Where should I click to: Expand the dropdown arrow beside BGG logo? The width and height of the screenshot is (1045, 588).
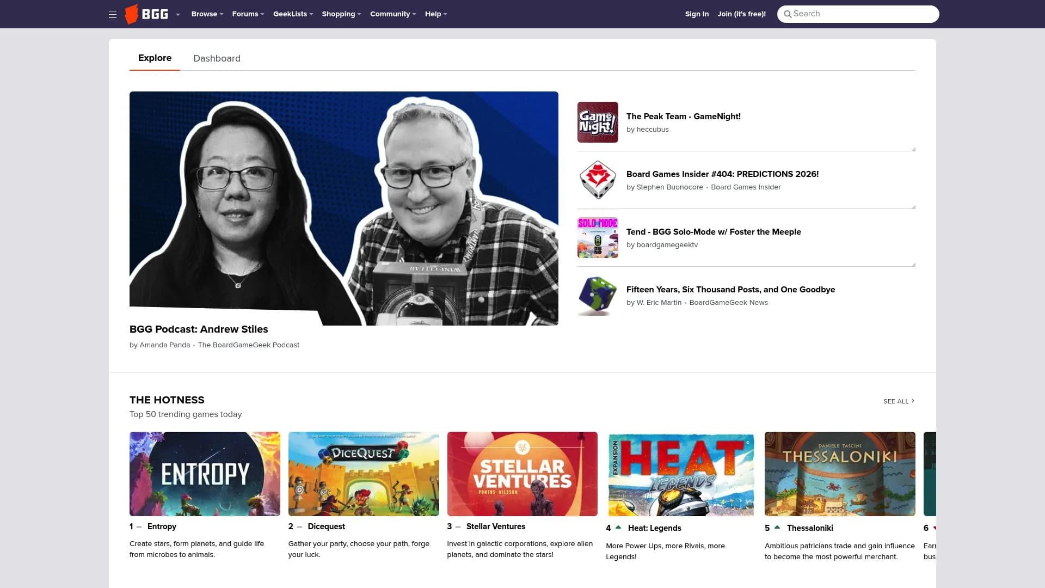tap(178, 15)
